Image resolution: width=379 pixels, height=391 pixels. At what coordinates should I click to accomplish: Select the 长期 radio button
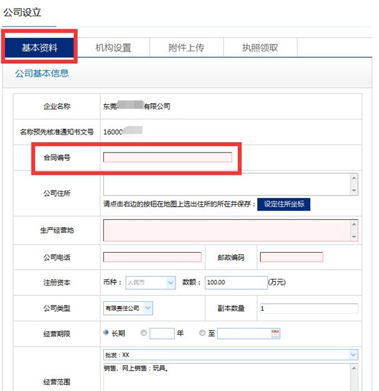click(106, 332)
